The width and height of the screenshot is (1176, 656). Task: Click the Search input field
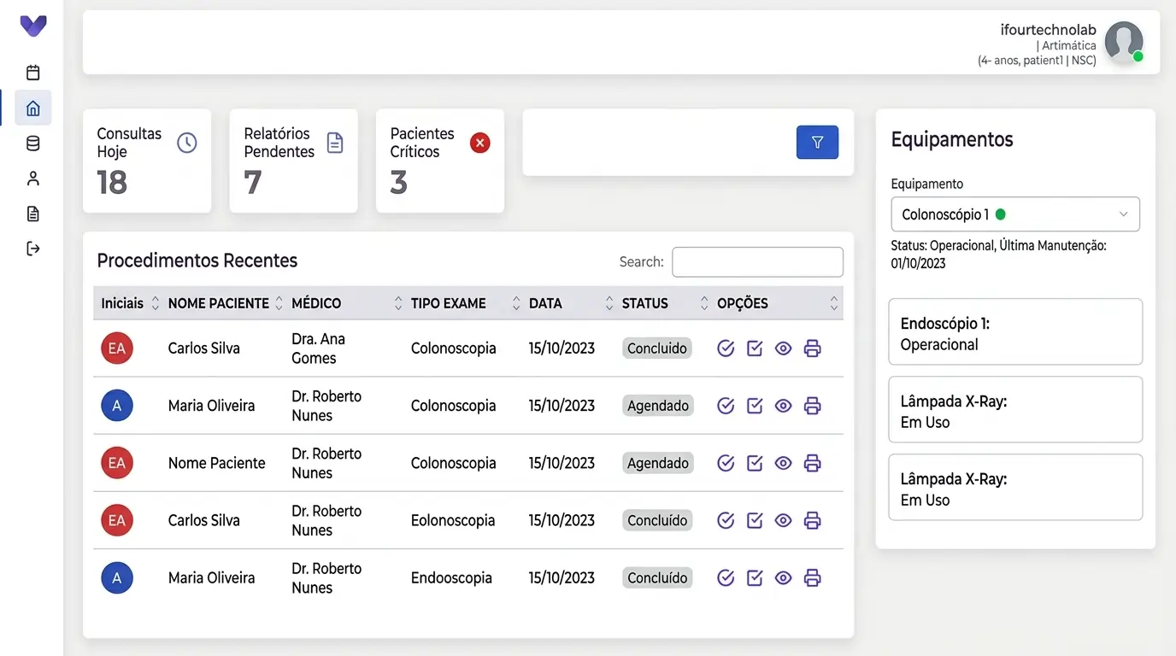(x=756, y=262)
